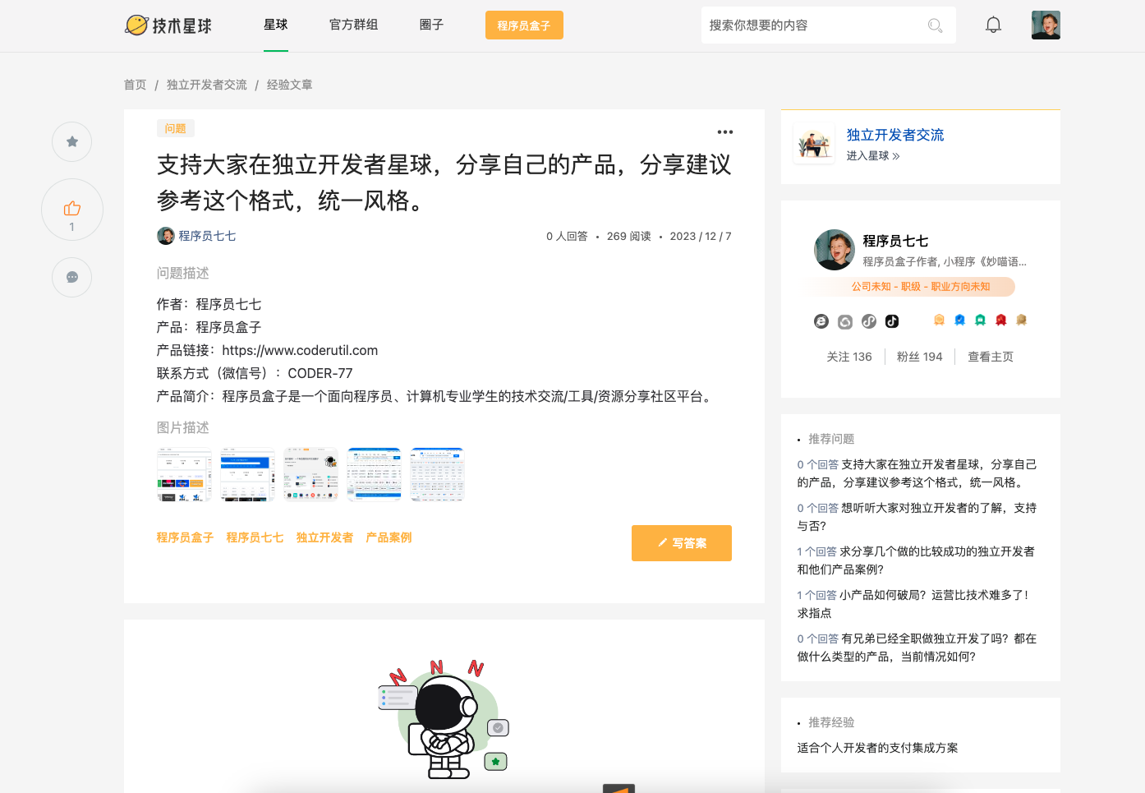Click the small author avatar under title
The width and height of the screenshot is (1145, 793).
tap(166, 236)
